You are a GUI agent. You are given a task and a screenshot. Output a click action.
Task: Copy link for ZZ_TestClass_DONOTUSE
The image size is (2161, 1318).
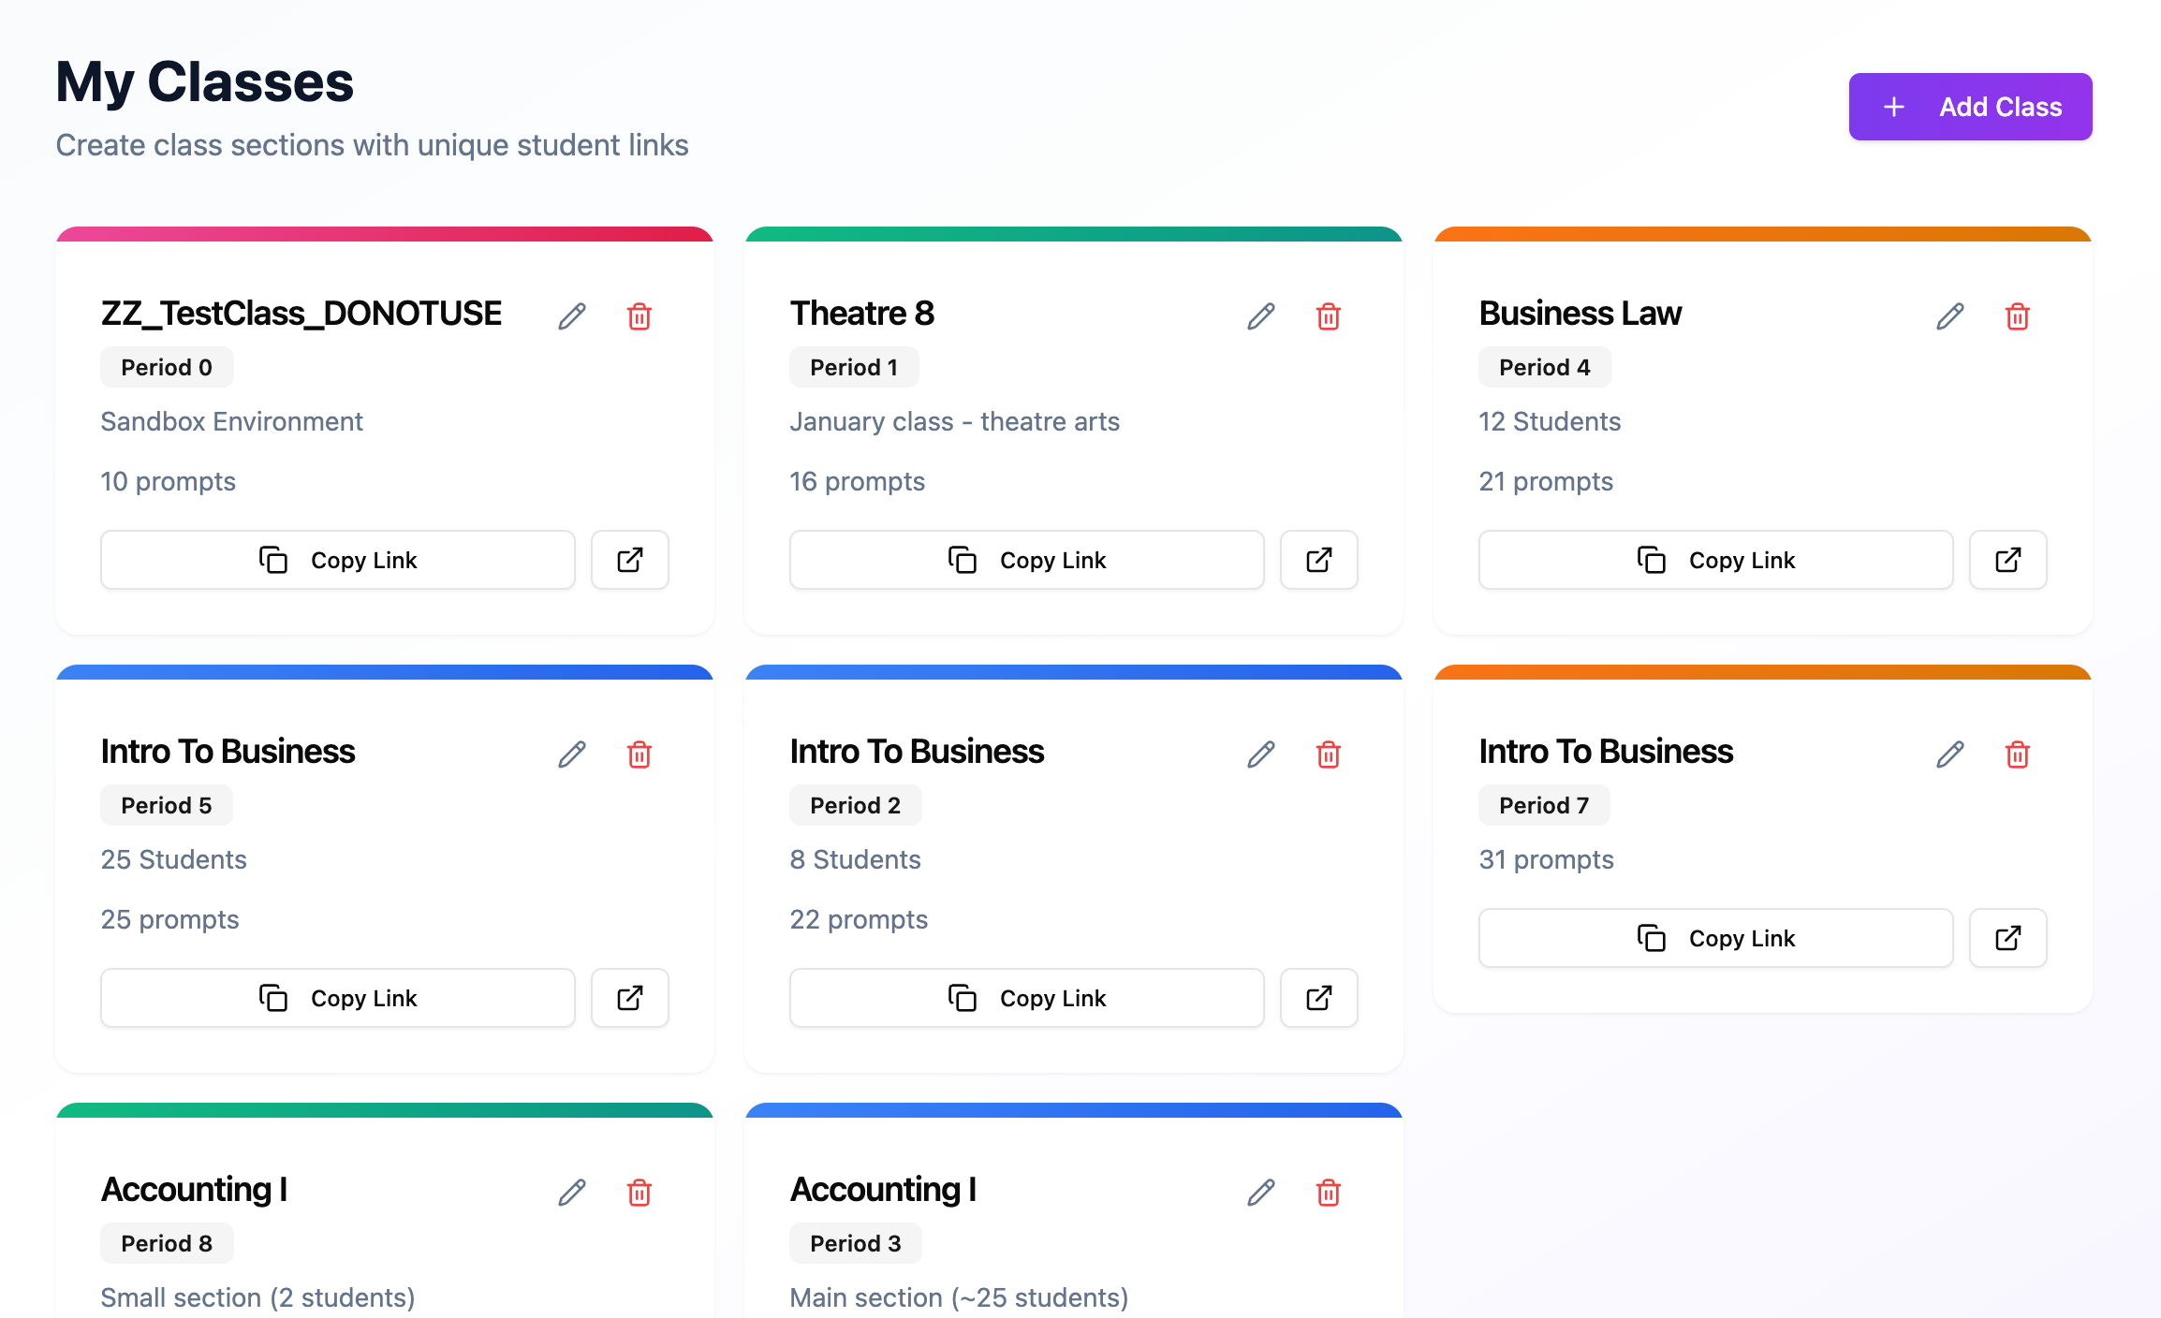[338, 560]
